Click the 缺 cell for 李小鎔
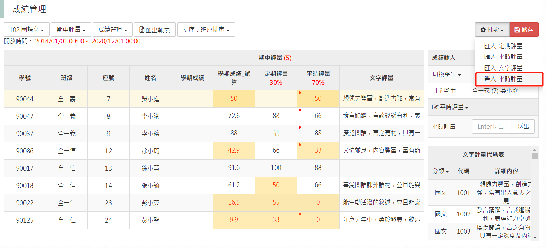This screenshot has height=248, width=546. click(x=276, y=133)
